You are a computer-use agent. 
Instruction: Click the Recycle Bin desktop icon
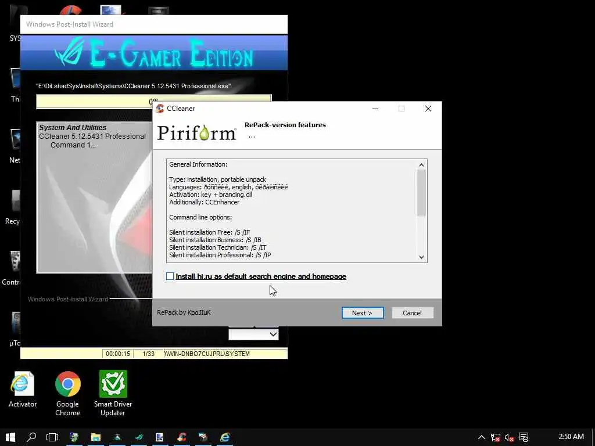click(x=13, y=207)
